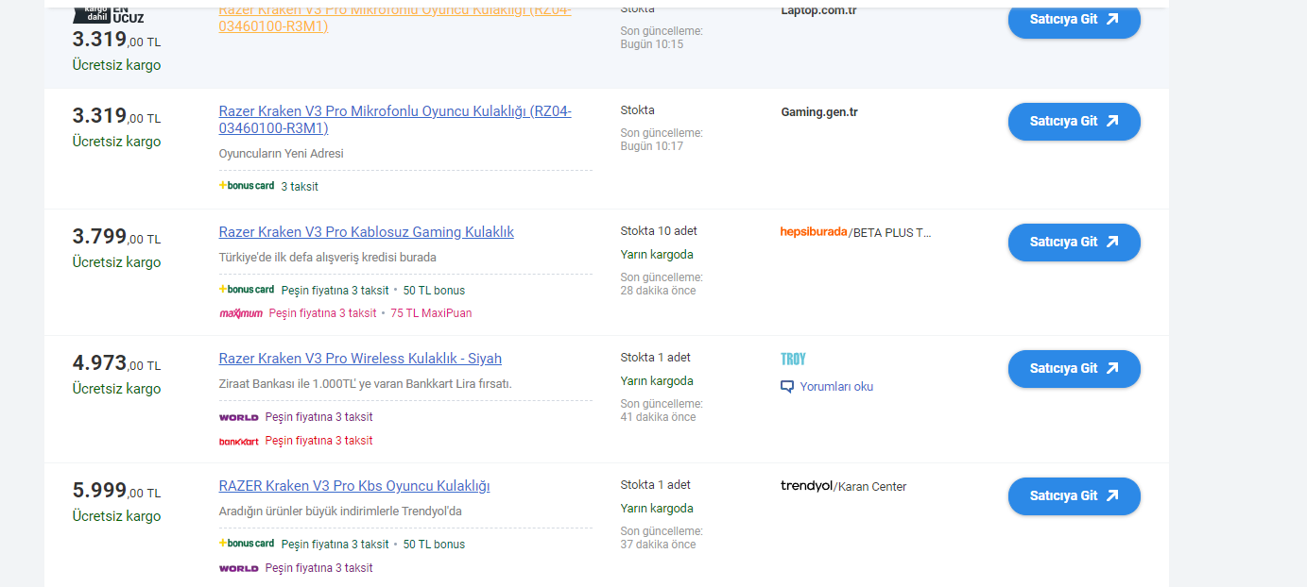Click the comment bubble icon beside Yorumları oku
This screenshot has height=587, width=1307.
point(787,386)
